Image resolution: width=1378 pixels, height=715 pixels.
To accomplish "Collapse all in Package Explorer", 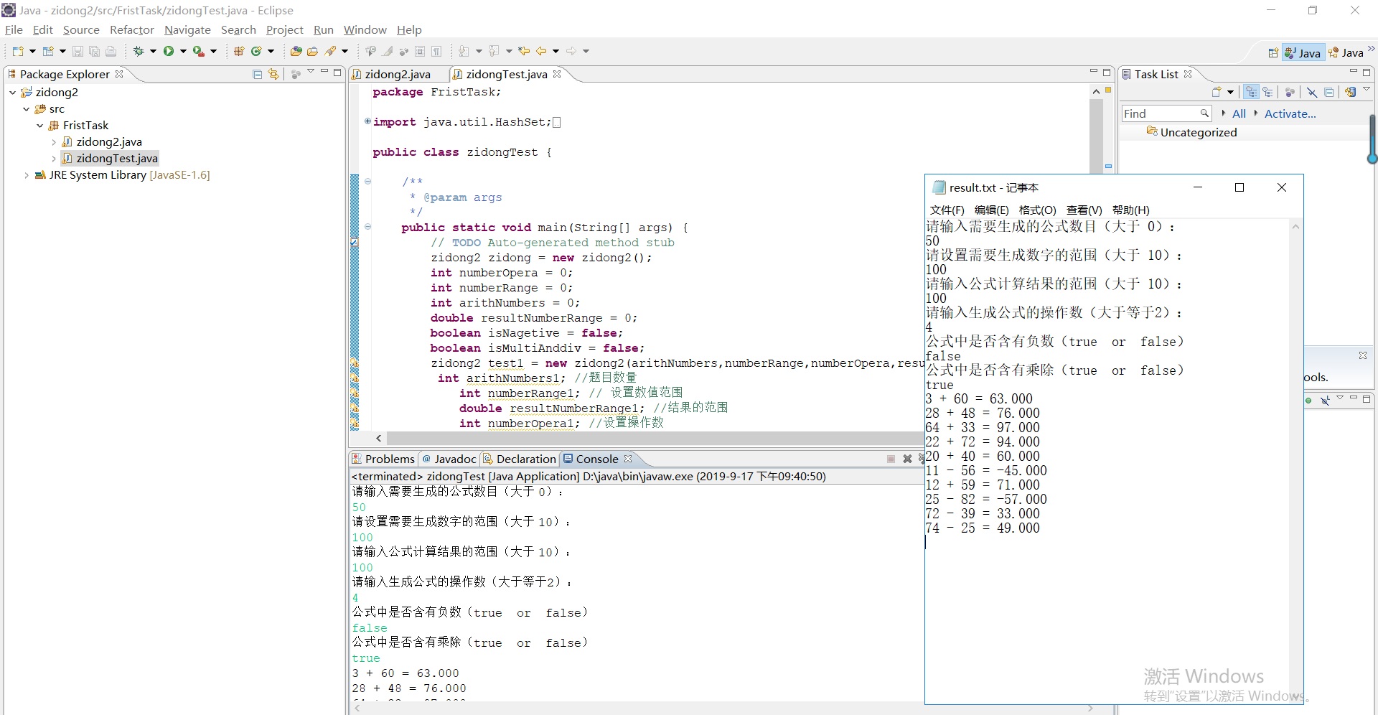I will pyautogui.click(x=258, y=74).
